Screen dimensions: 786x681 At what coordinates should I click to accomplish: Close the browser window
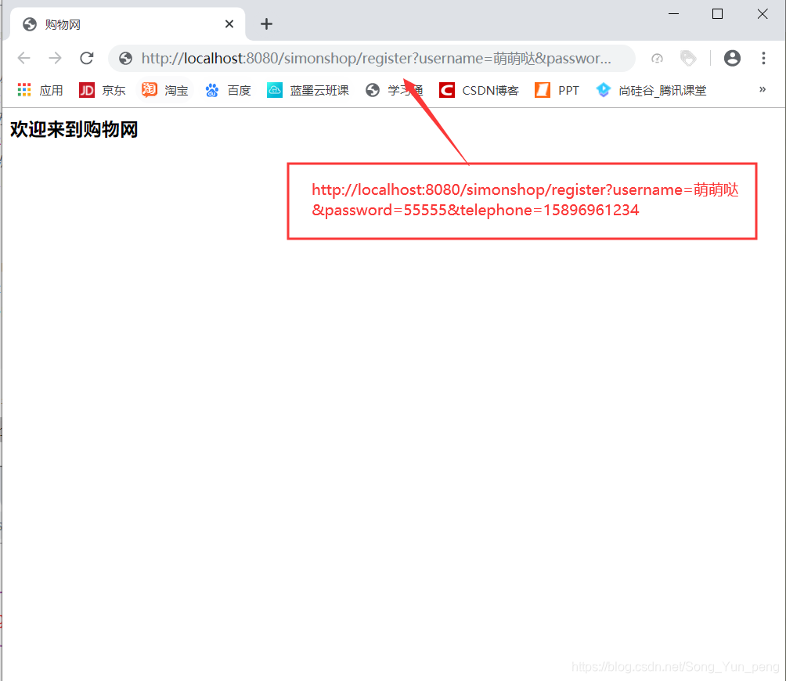click(763, 14)
